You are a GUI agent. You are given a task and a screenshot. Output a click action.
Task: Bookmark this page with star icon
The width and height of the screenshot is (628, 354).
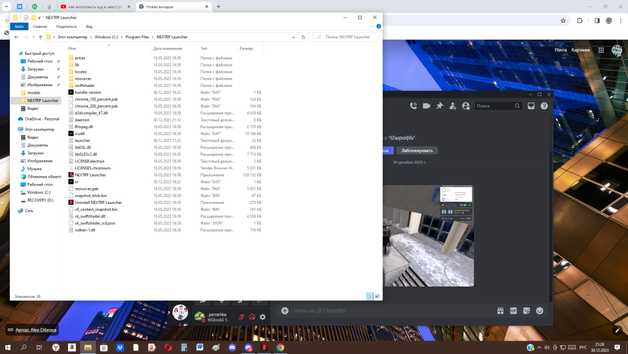point(563,20)
